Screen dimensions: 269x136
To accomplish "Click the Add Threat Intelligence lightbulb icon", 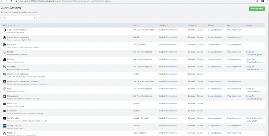I will point(5,30).
